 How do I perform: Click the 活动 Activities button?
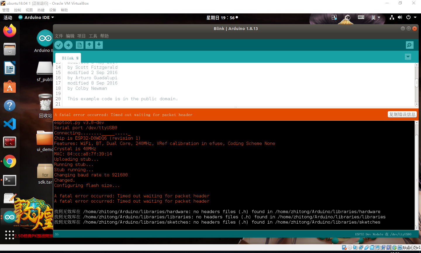(x=8, y=17)
